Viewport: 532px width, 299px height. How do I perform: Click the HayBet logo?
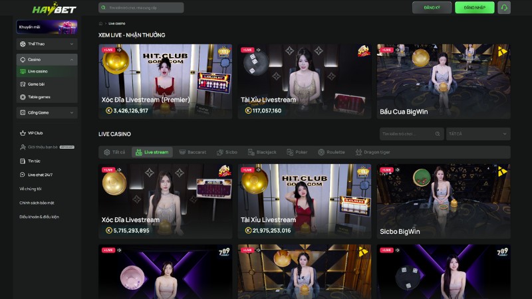coord(55,9)
